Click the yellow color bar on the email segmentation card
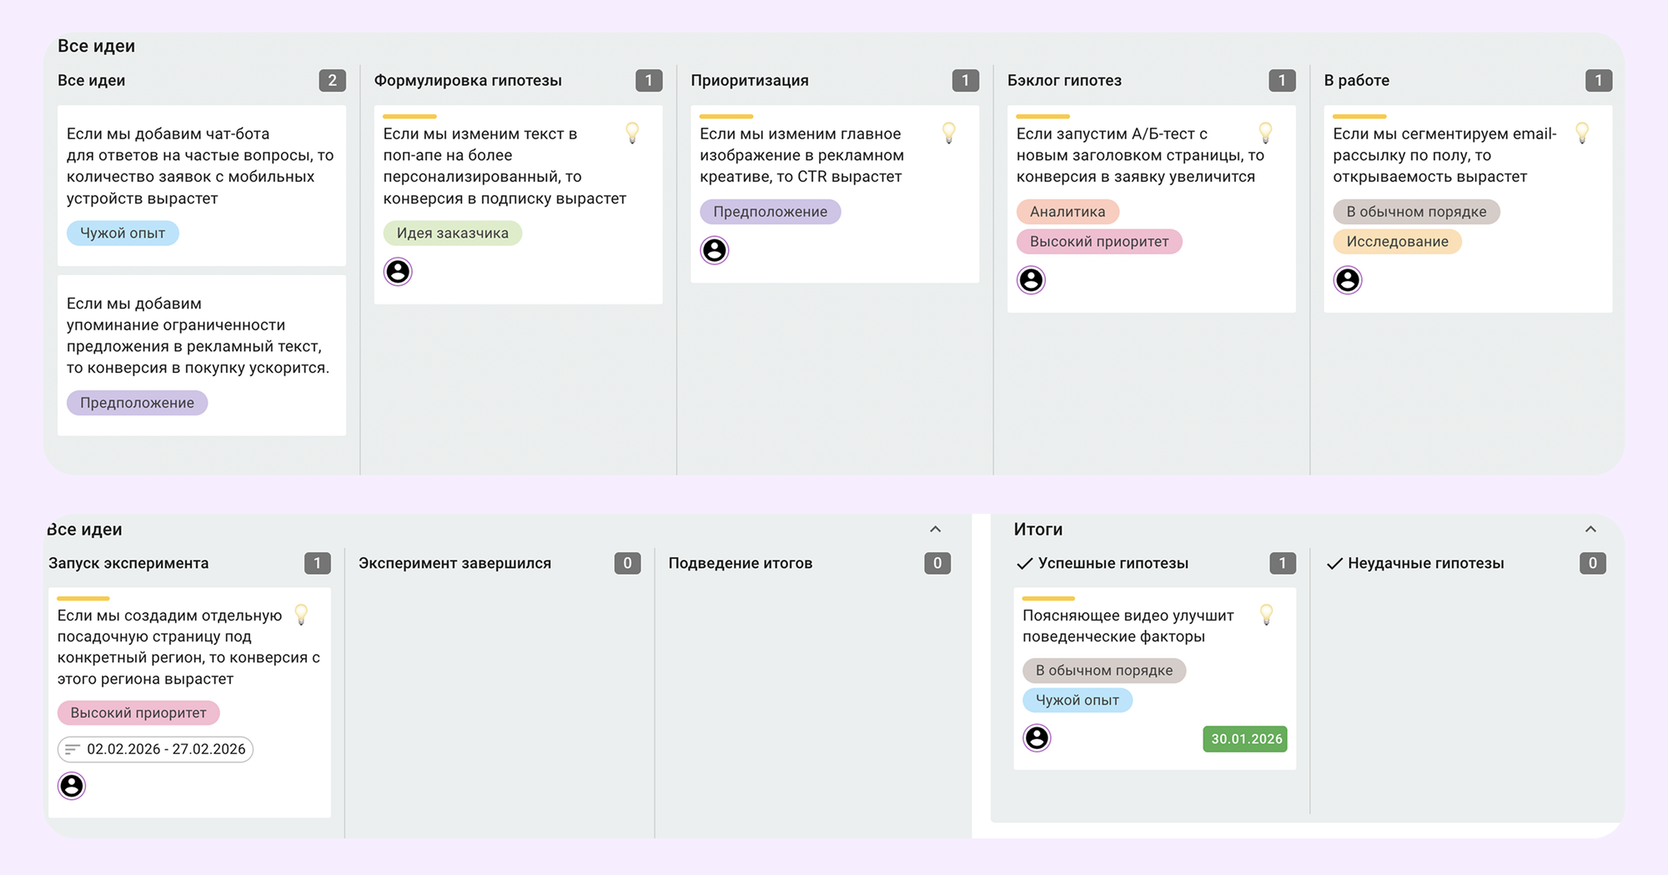The image size is (1668, 875). (1359, 115)
